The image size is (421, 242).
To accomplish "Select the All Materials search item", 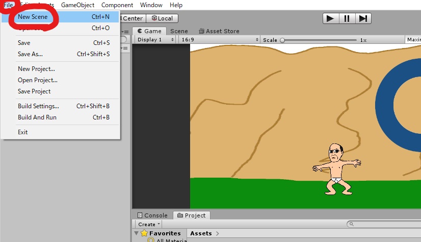I will [x=167, y=240].
